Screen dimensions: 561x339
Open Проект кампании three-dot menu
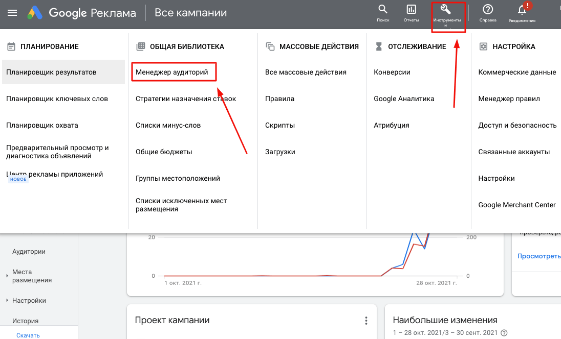click(366, 321)
